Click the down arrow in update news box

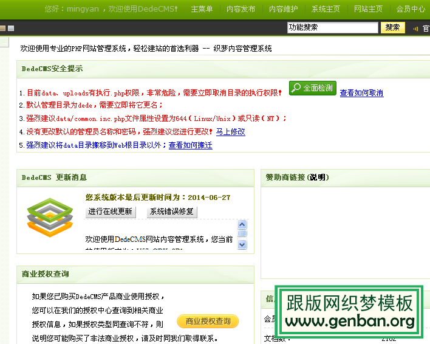click(x=242, y=244)
